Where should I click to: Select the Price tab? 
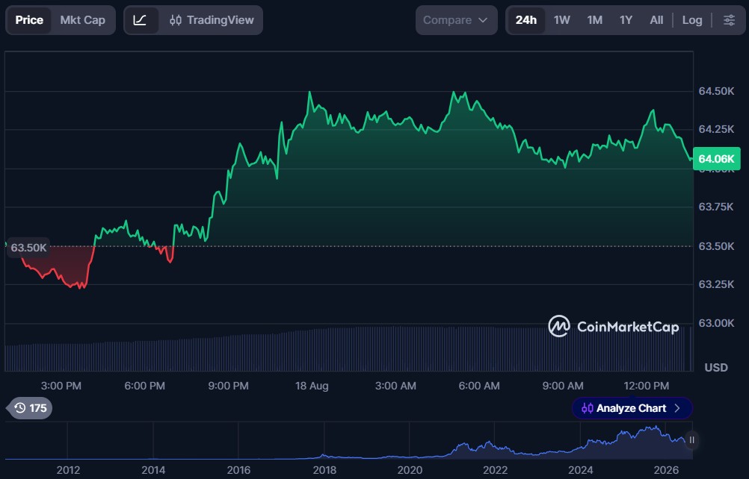29,20
